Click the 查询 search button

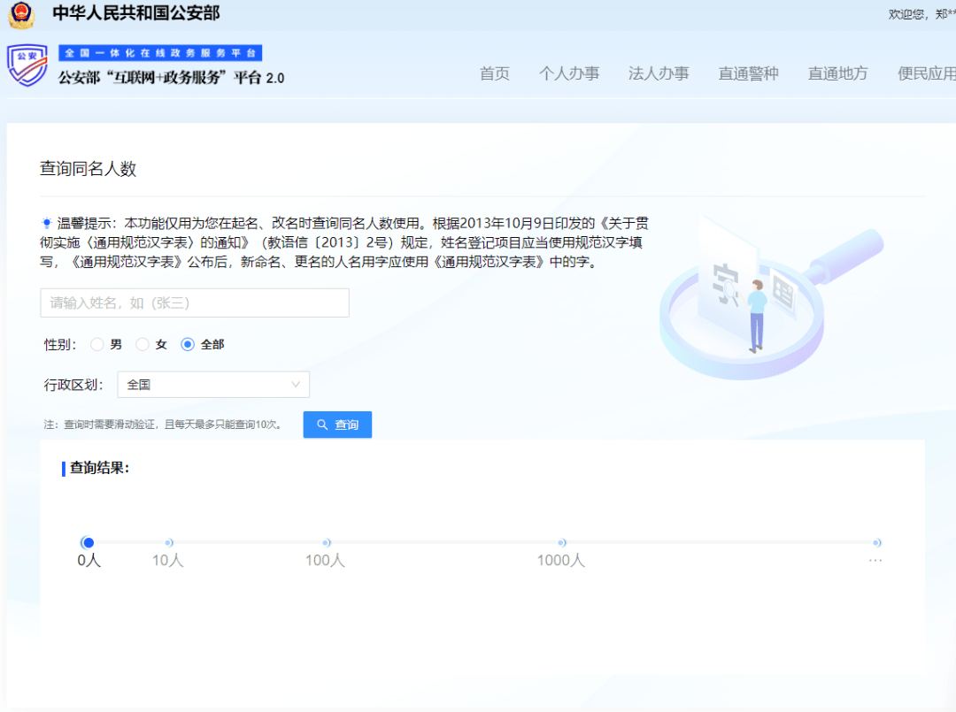pos(337,425)
